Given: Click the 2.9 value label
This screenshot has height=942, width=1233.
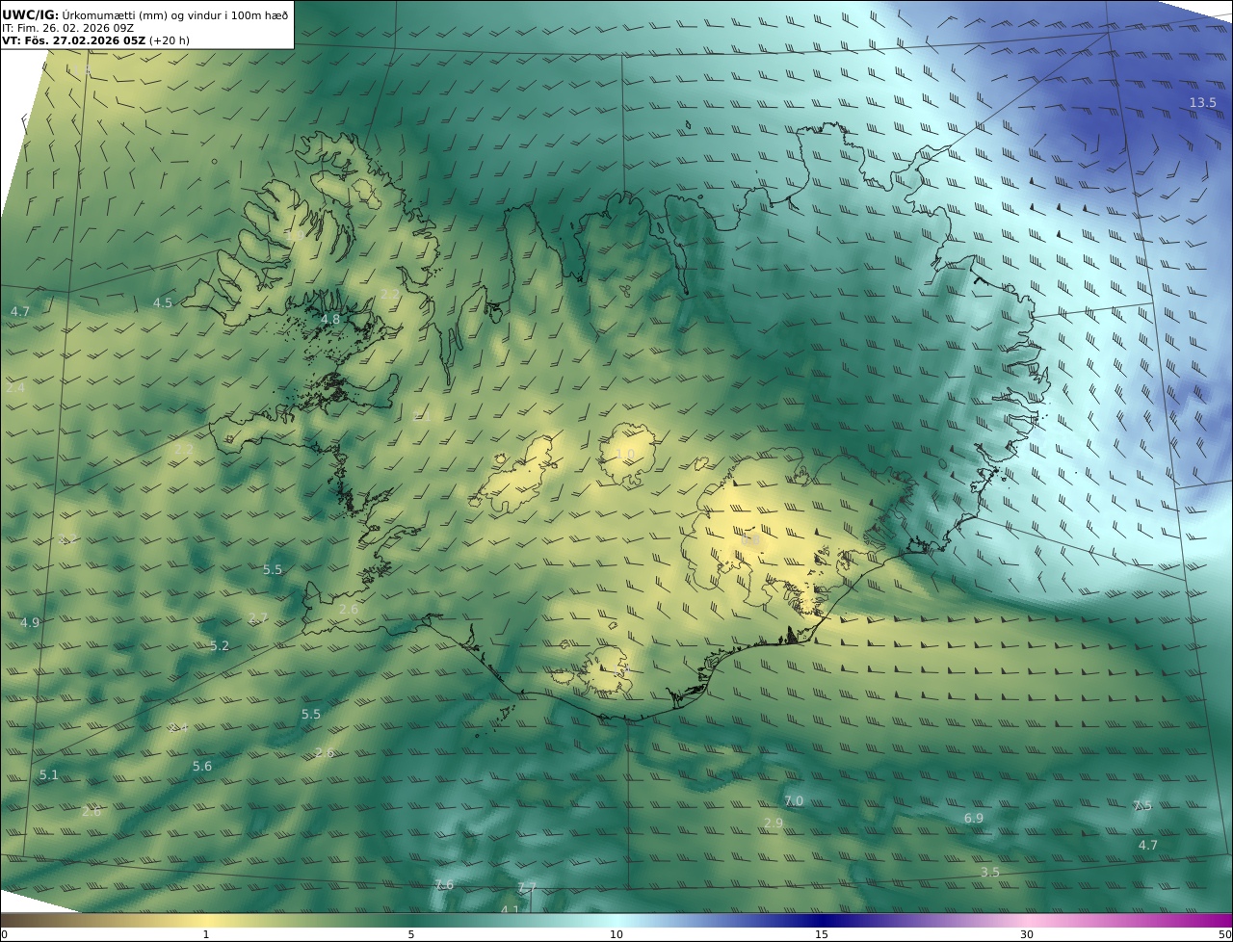Looking at the screenshot, I should pos(774,823).
